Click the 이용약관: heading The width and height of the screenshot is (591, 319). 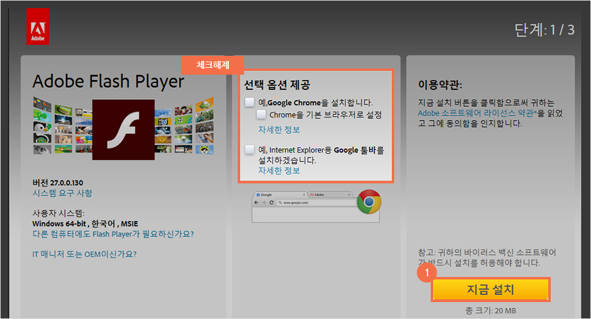[x=440, y=84]
